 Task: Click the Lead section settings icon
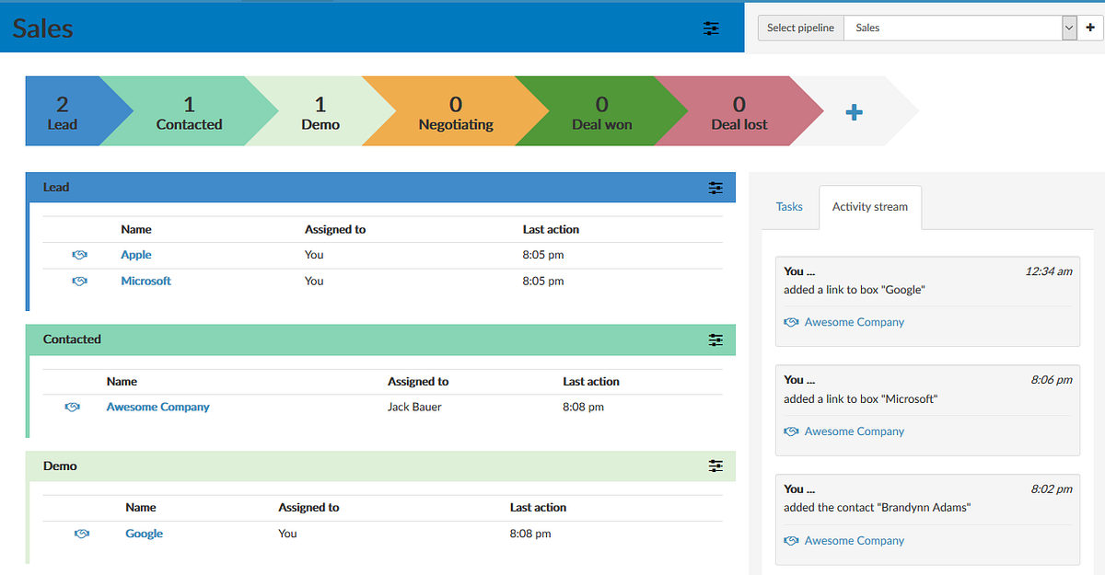[x=715, y=188]
